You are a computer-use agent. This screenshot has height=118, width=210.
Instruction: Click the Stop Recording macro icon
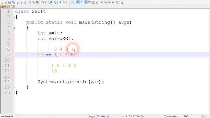[106, 2]
